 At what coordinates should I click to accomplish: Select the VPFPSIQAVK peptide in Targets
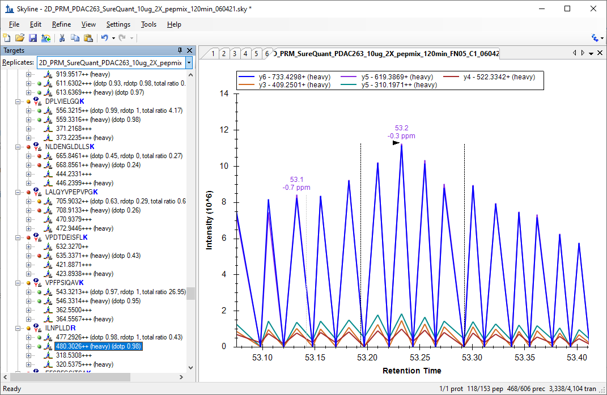(x=64, y=283)
